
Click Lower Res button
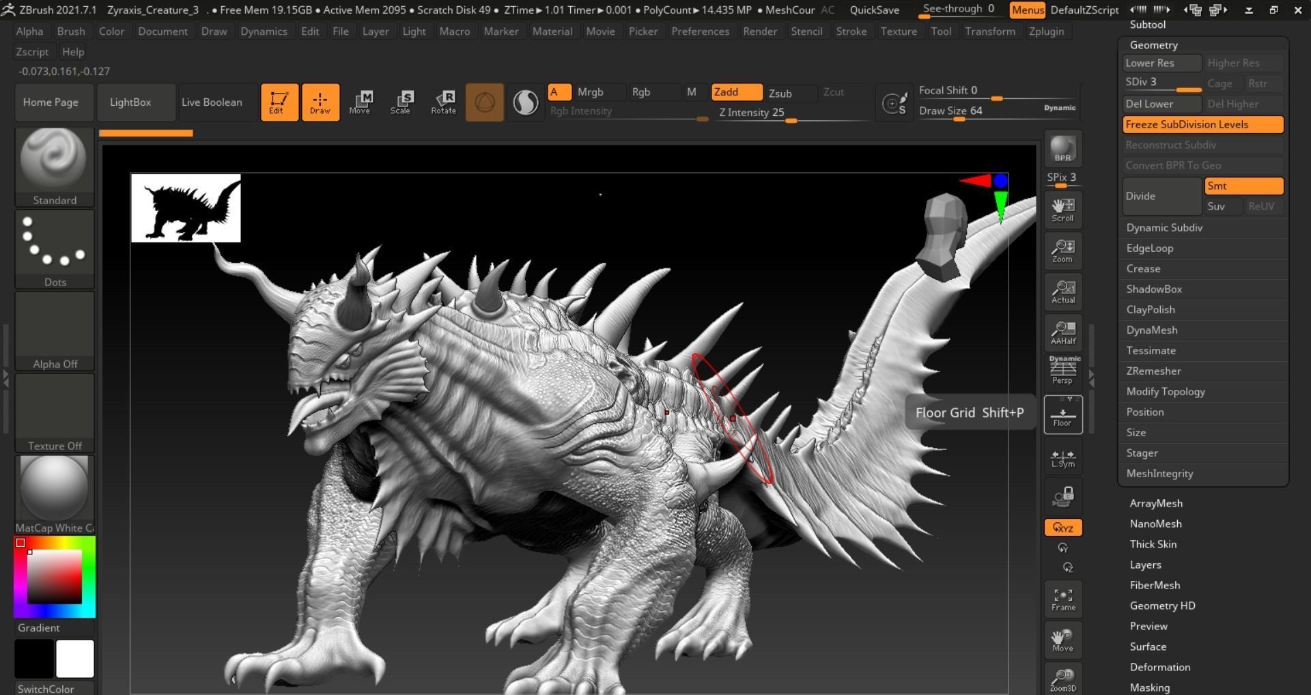coord(1162,63)
